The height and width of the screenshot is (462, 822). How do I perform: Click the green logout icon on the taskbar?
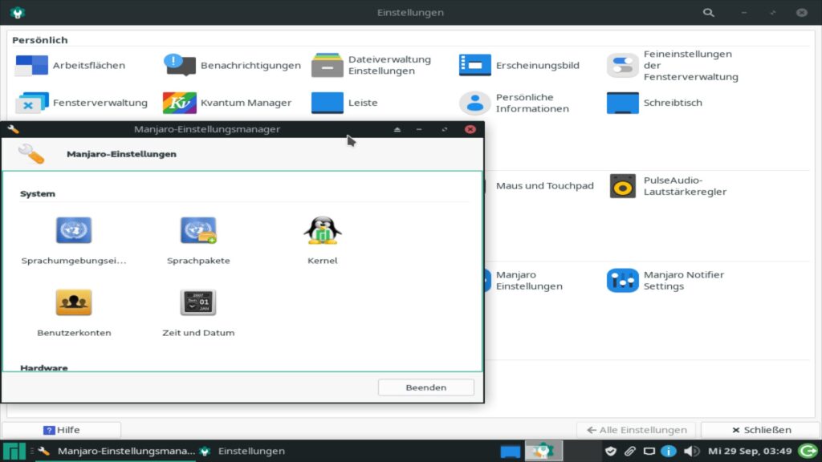pos(808,451)
